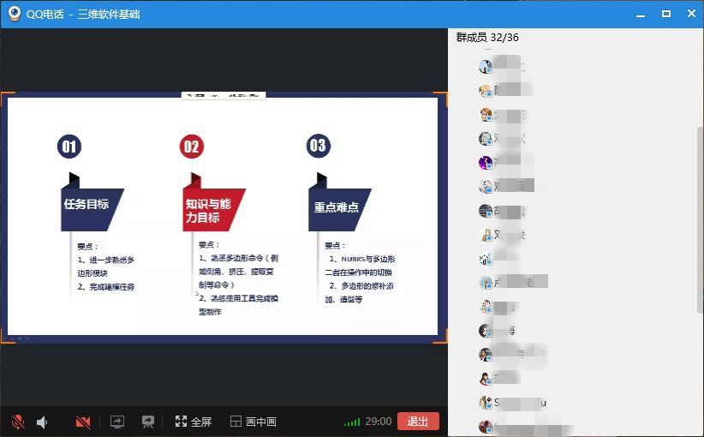Image resolution: width=704 pixels, height=437 pixels.
Task: Click the 29:00 call timer
Action: click(378, 422)
